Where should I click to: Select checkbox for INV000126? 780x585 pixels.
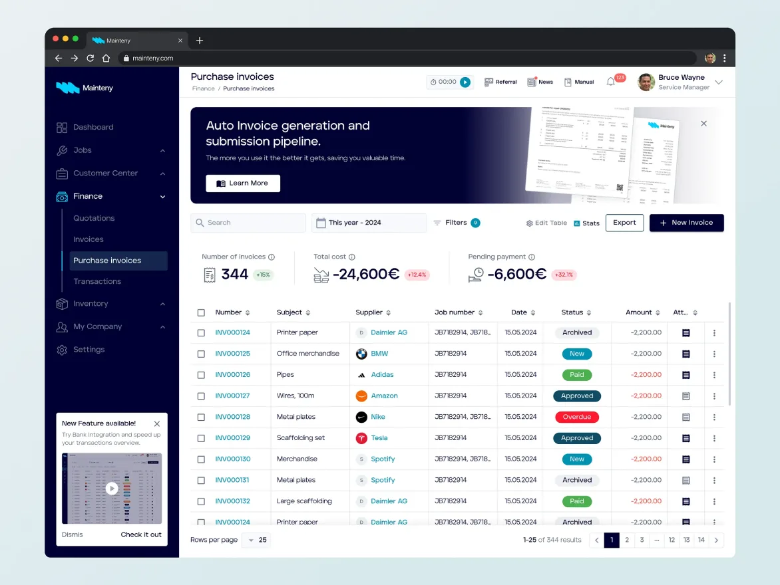(x=201, y=375)
